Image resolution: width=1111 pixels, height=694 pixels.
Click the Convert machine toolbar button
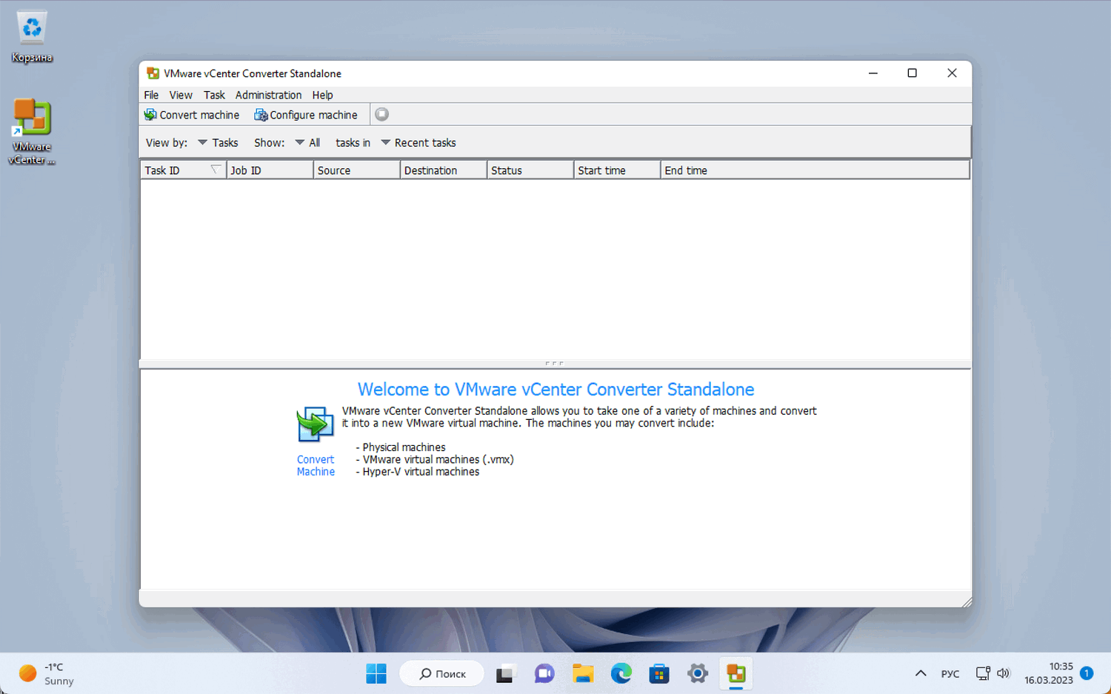coord(192,115)
